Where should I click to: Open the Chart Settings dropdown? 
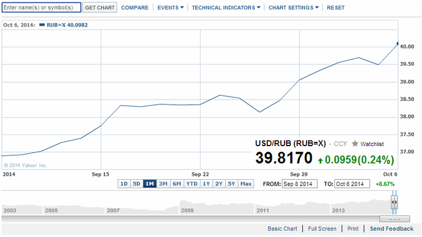pyautogui.click(x=293, y=7)
